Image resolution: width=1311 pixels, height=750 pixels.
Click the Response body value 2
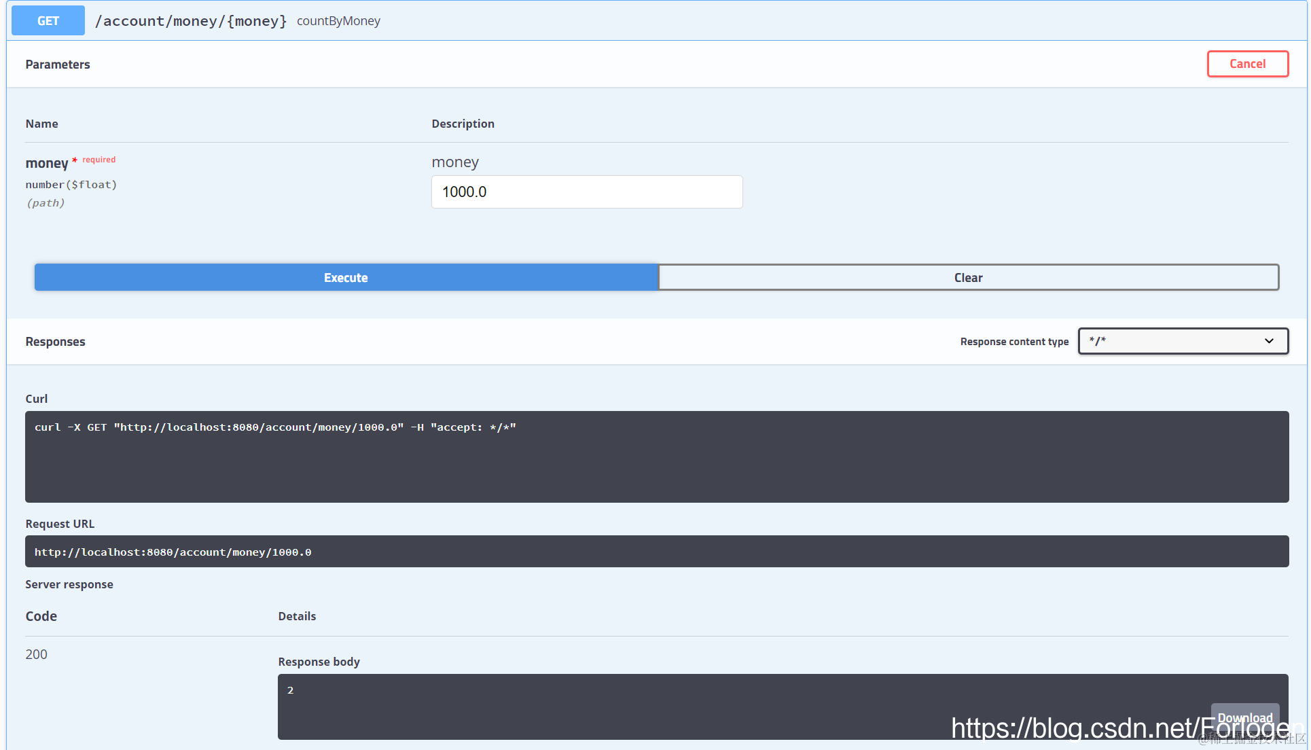[x=291, y=690]
